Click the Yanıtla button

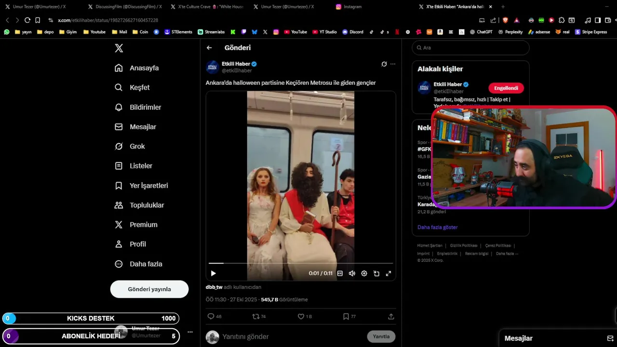[x=381, y=336]
